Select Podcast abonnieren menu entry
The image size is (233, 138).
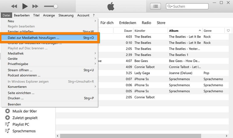pyautogui.click(x=50, y=75)
